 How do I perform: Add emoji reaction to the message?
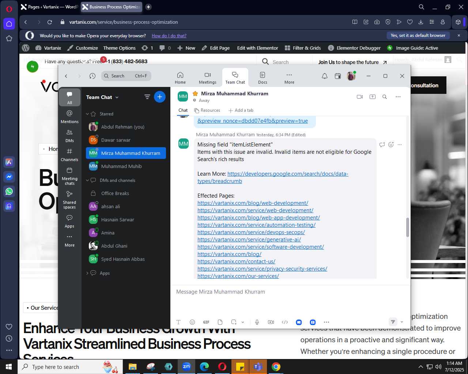coord(391,145)
